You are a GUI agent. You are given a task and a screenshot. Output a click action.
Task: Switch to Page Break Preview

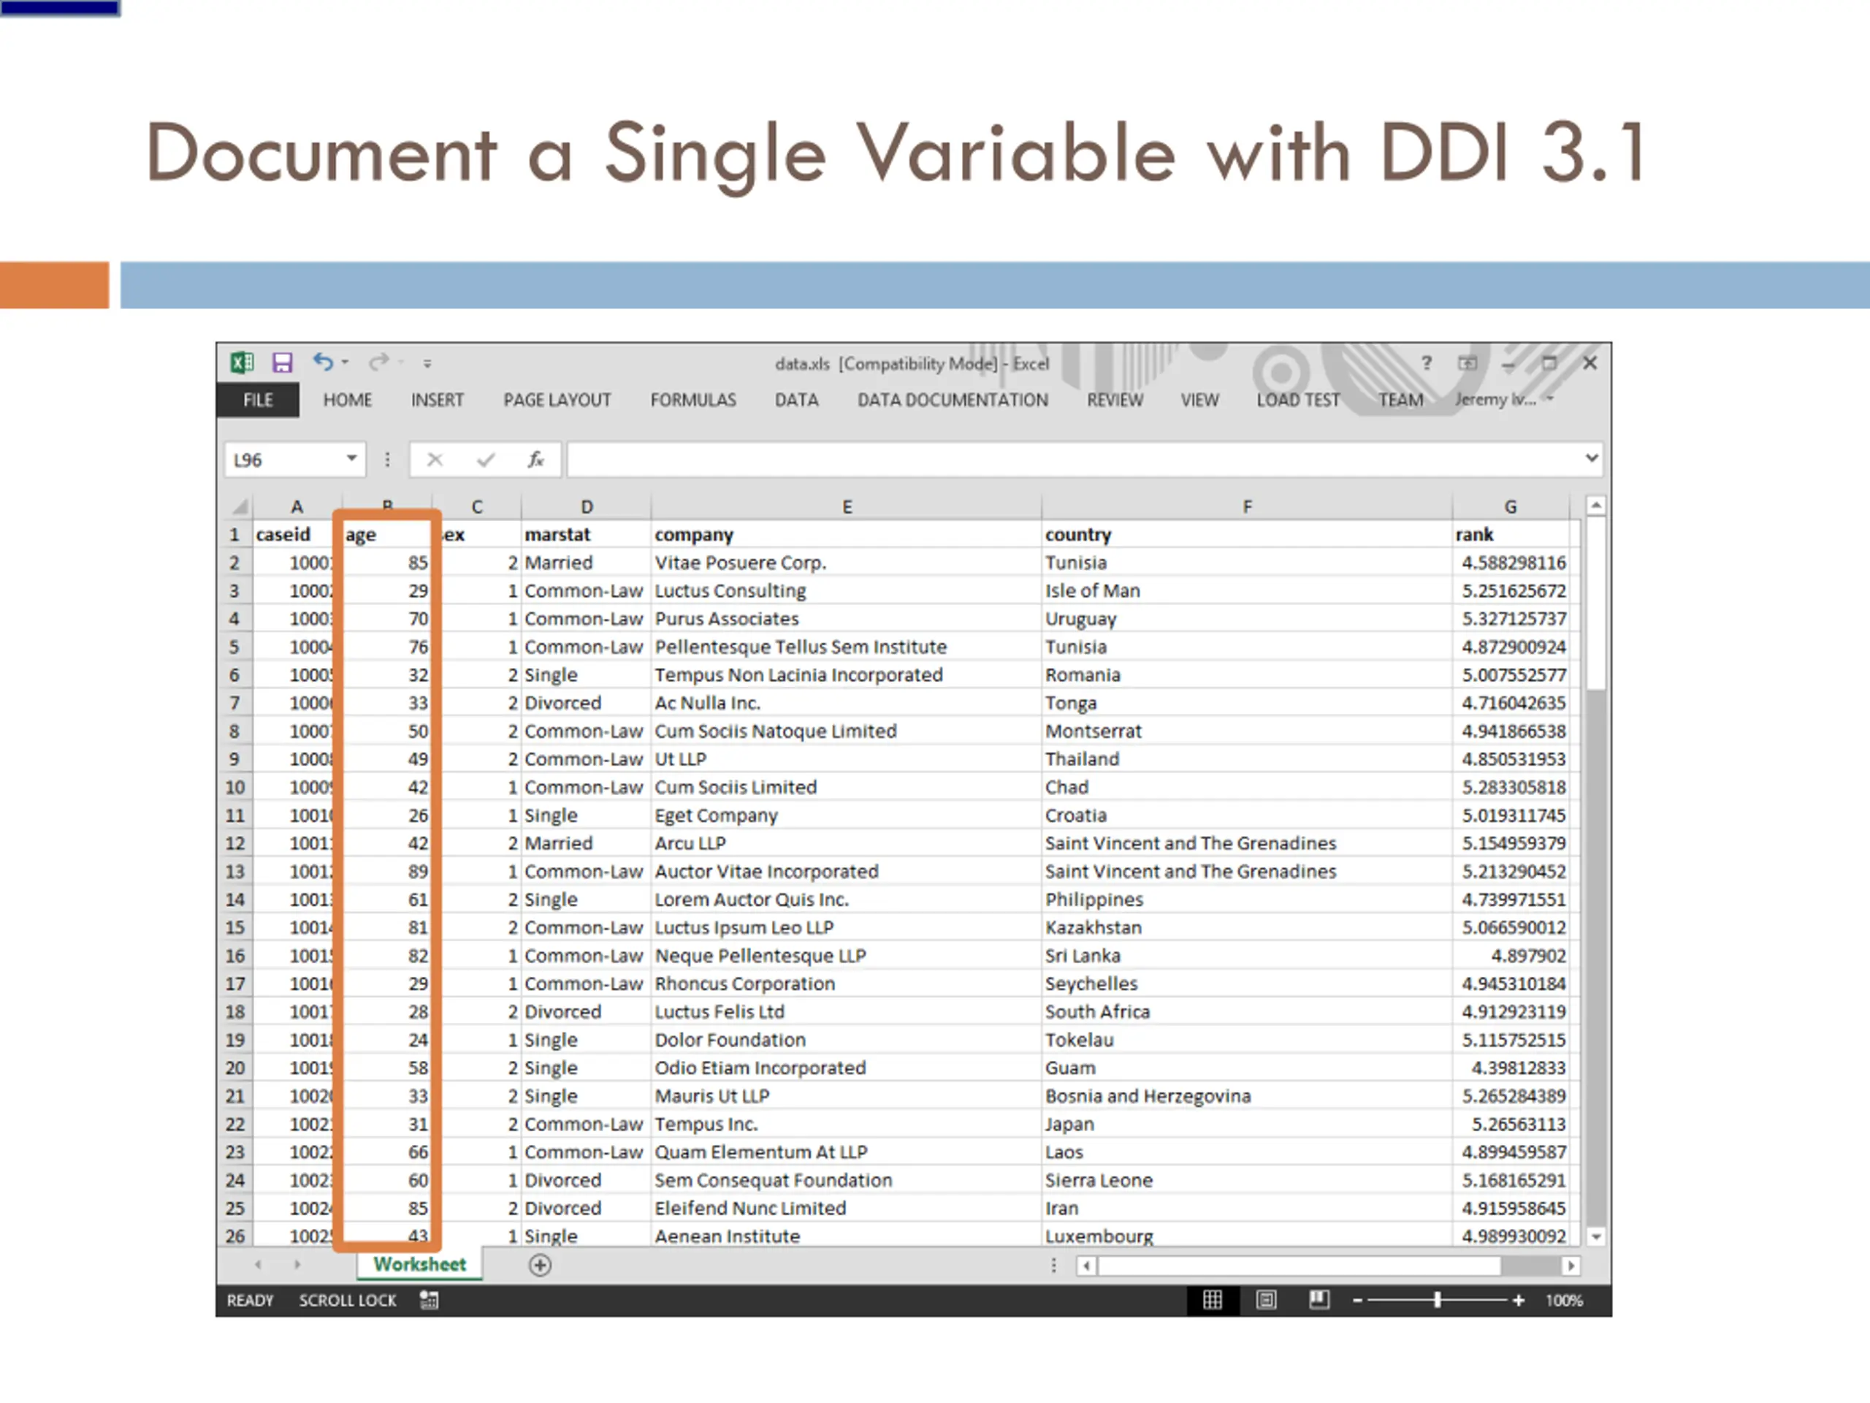pos(1318,1300)
